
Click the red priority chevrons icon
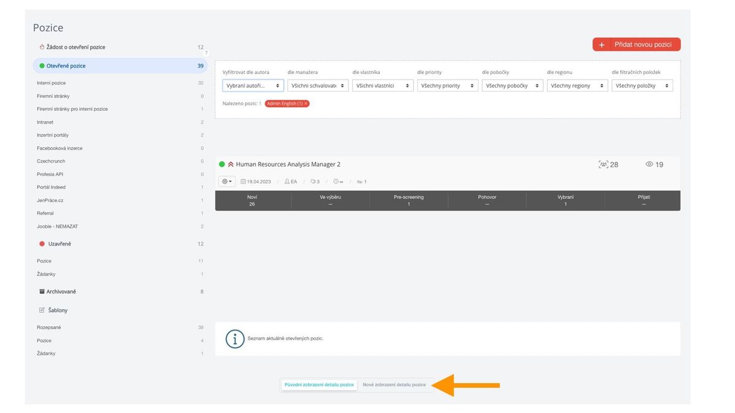231,165
